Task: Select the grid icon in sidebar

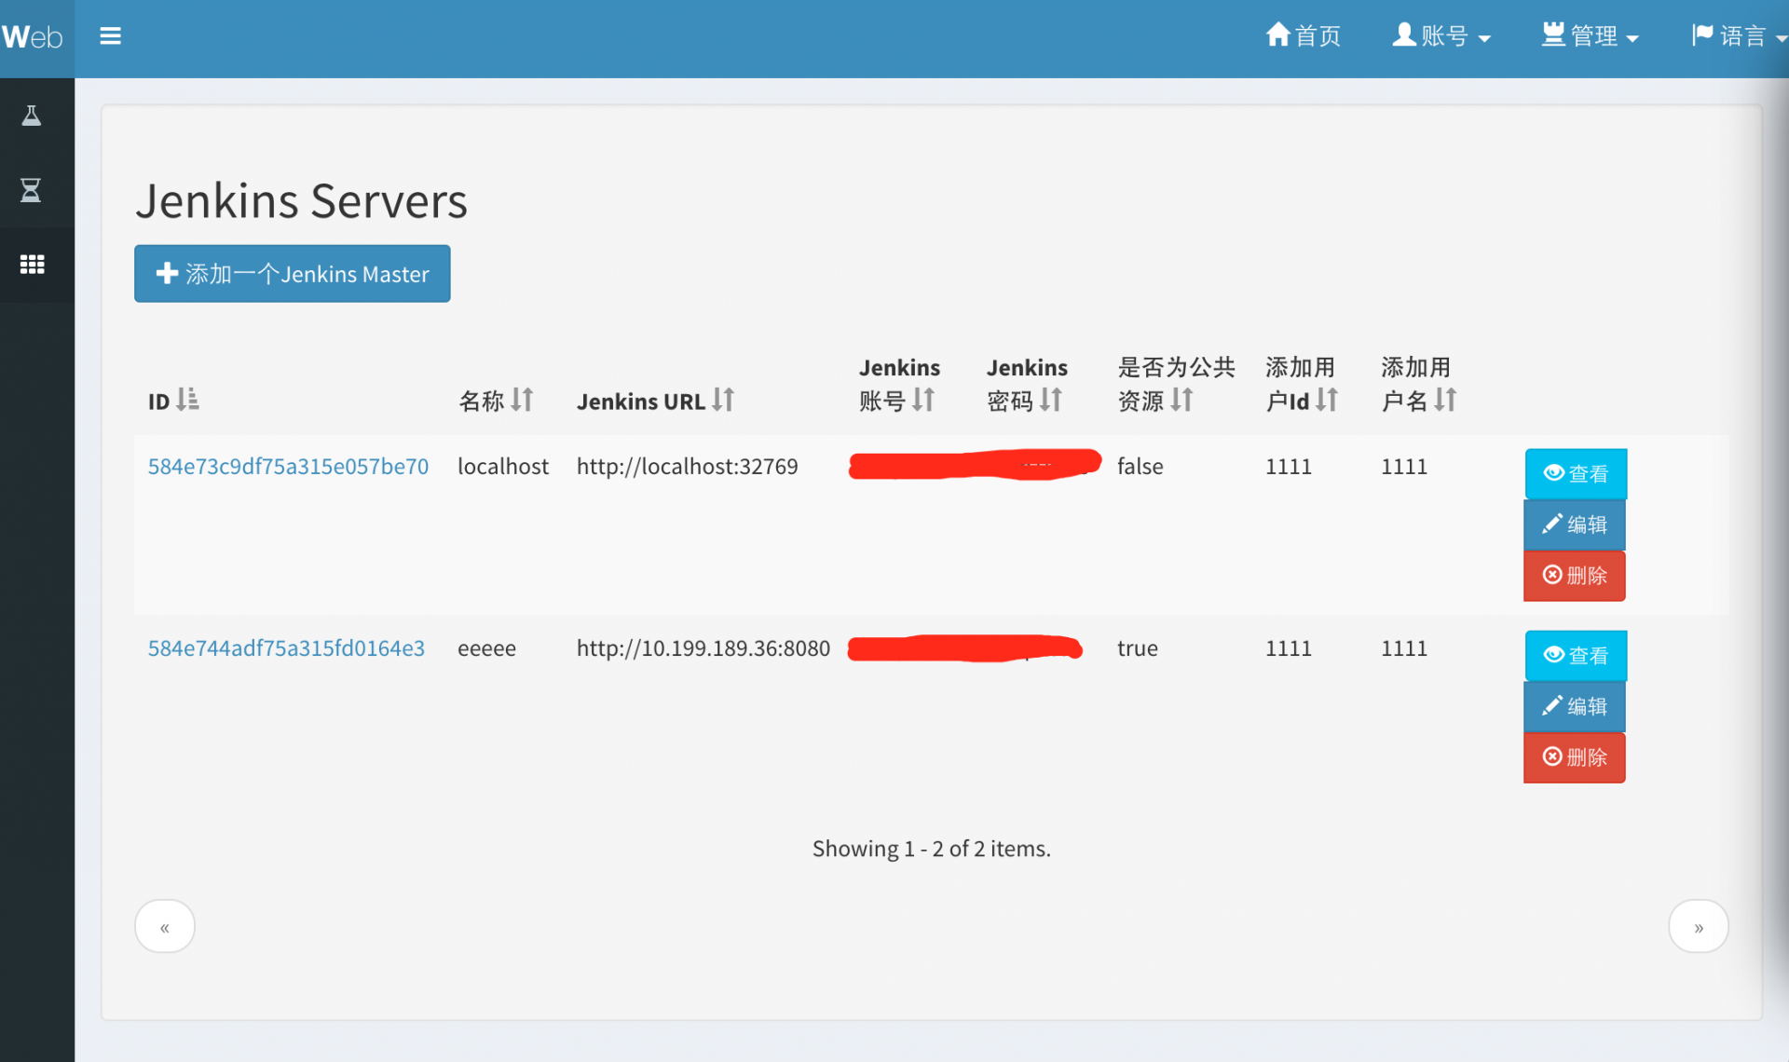Action: (x=32, y=265)
